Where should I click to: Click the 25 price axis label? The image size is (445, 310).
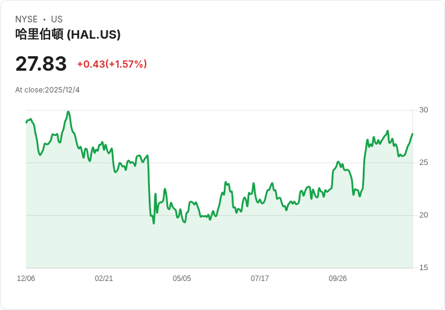pyautogui.click(x=424, y=163)
